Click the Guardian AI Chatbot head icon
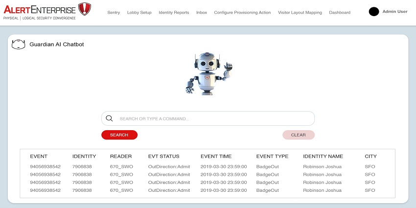This screenshot has width=416, height=208. (18, 45)
